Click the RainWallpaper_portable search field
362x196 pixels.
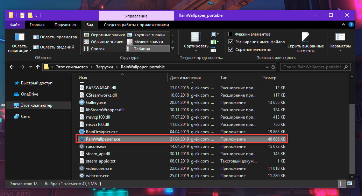click(315, 67)
